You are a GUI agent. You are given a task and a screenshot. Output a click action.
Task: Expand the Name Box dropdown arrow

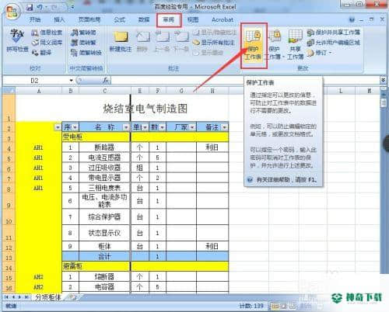click(71, 81)
